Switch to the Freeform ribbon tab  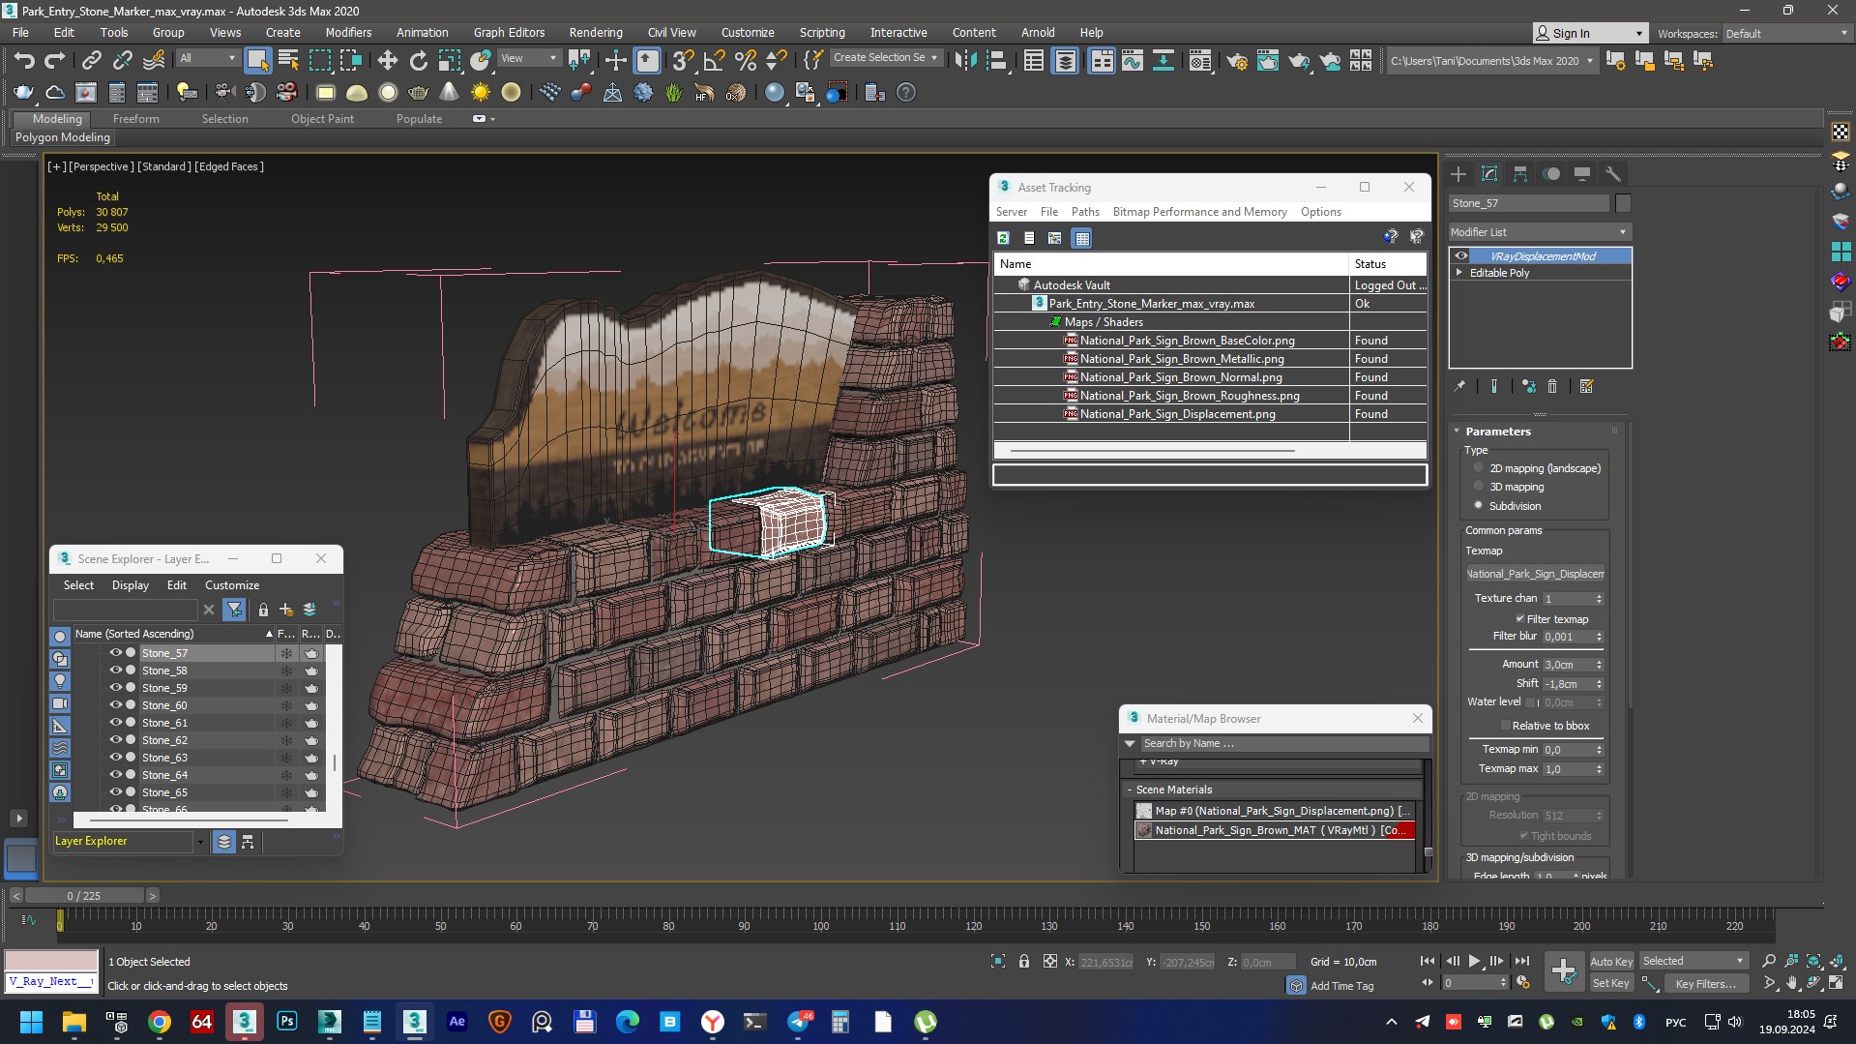tap(135, 119)
